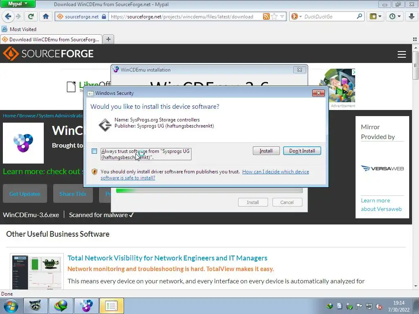Click Install in Windows Security dialog

(x=266, y=151)
